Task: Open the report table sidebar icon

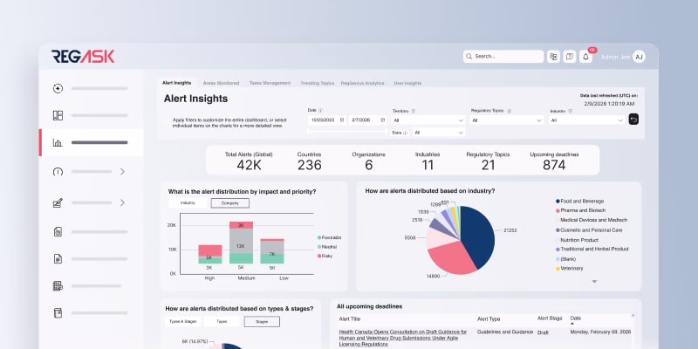Action: point(58,286)
